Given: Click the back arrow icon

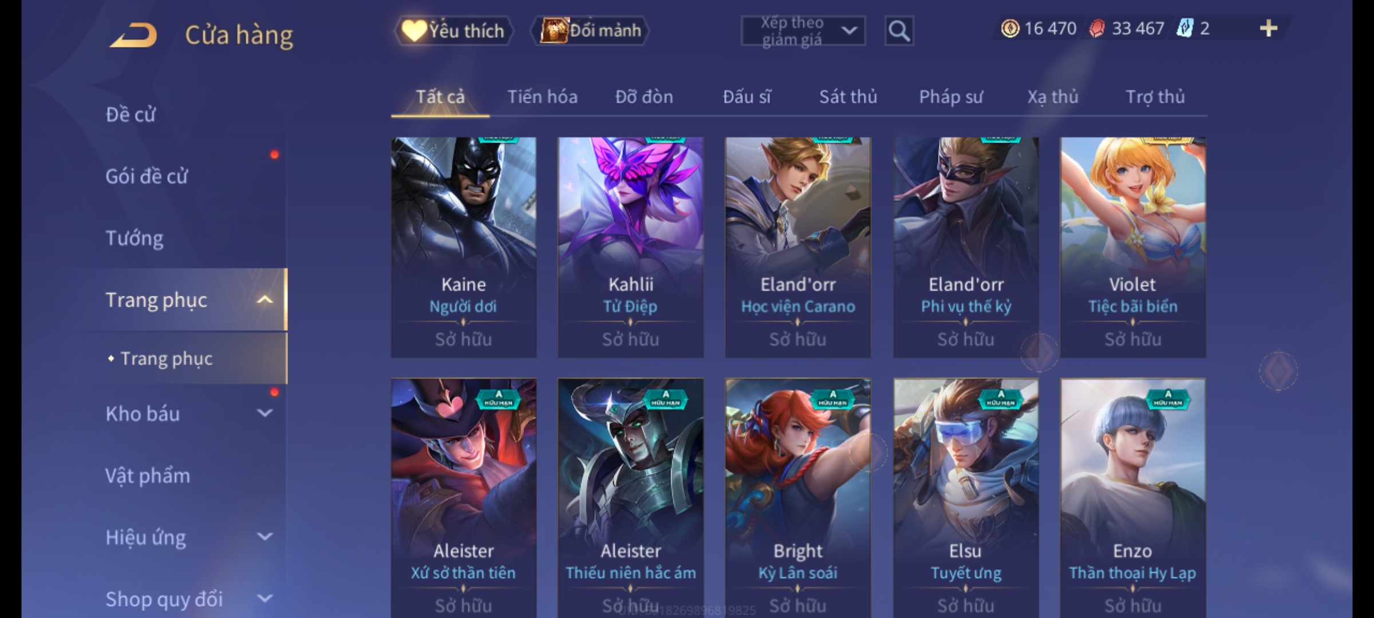Looking at the screenshot, I should point(133,35).
